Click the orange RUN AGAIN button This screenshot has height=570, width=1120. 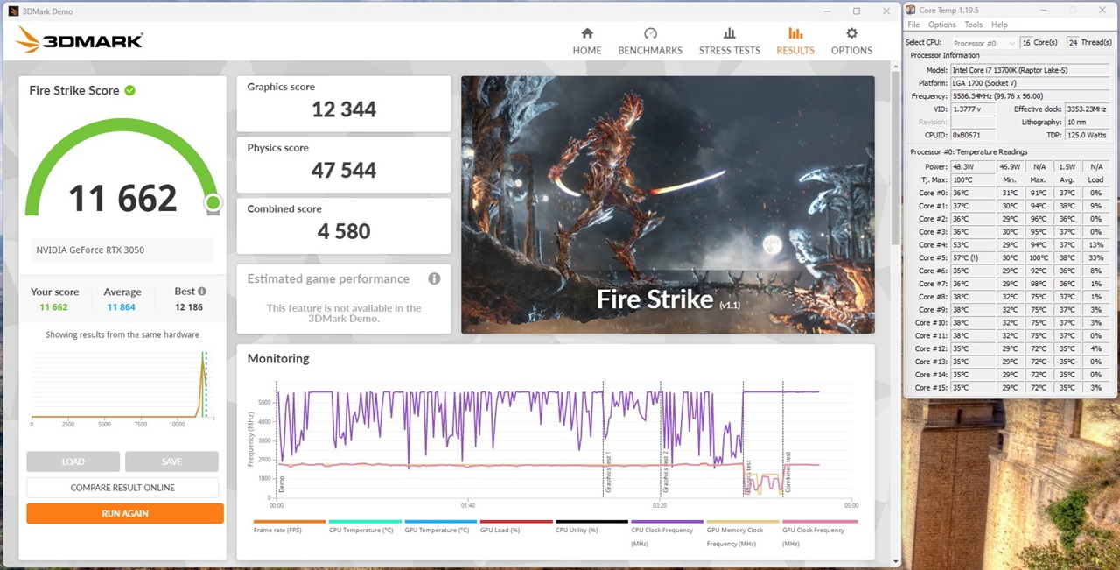[125, 513]
